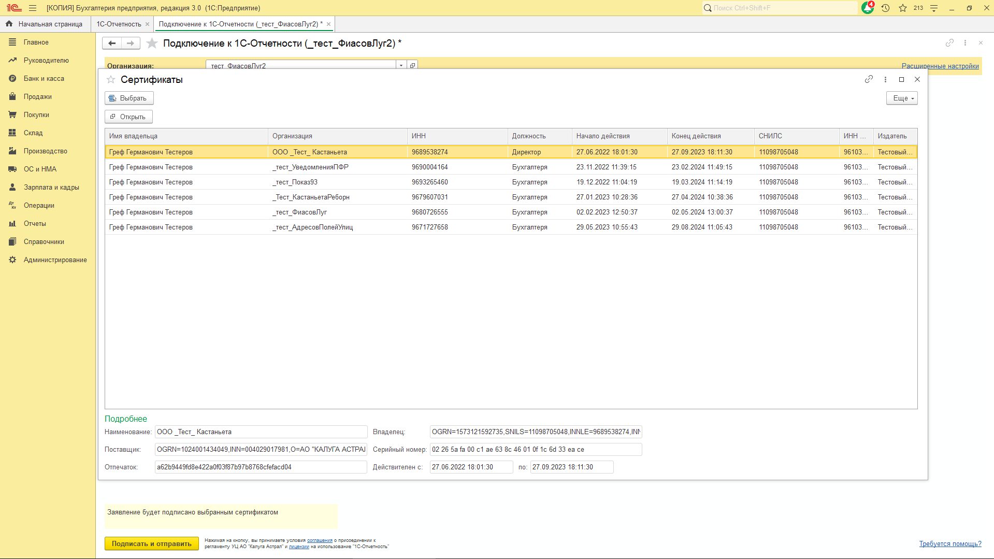Viewport: 994px width, 559px height.
Task: Copy link icon in Сертификаты dialog
Action: (869, 79)
